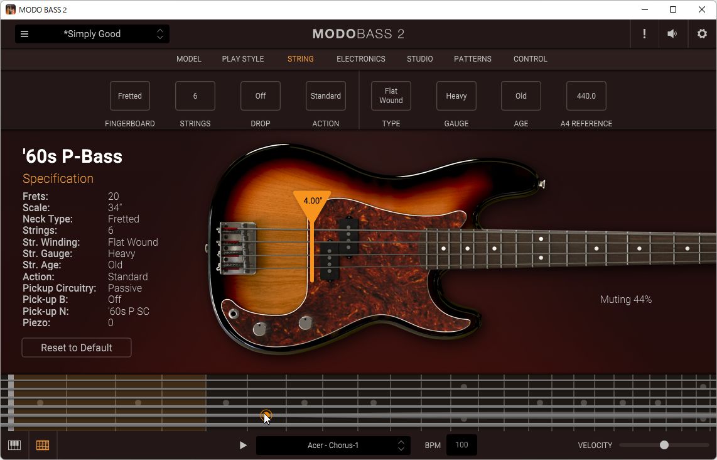Click the tone knob on the bass
Screen dimensions: 717x460
click(x=306, y=322)
